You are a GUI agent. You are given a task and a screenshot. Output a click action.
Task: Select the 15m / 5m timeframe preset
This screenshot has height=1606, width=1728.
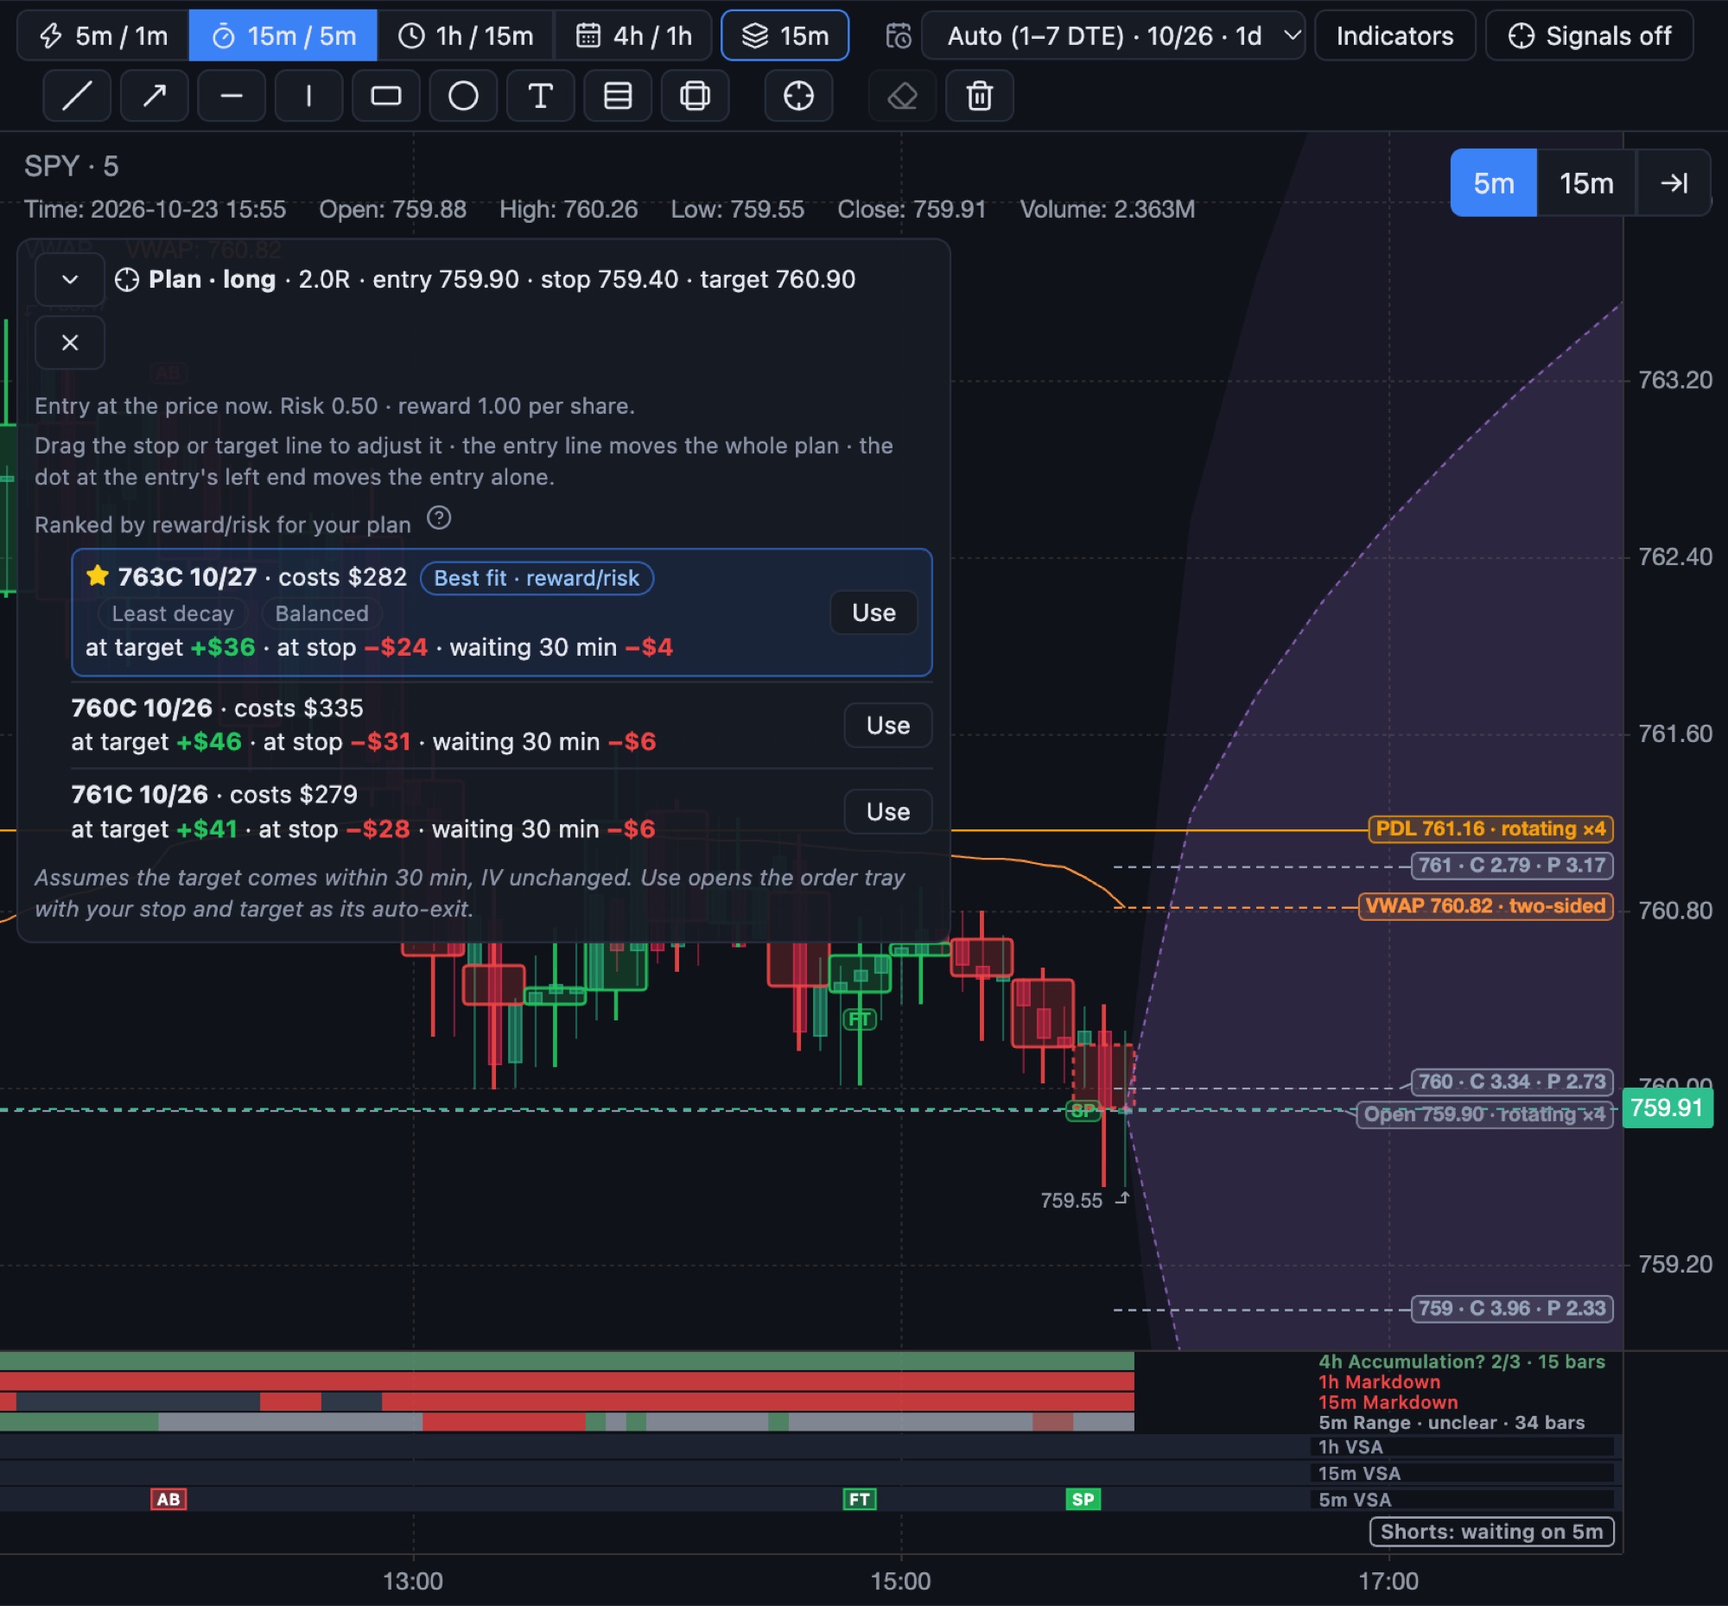coord(283,35)
